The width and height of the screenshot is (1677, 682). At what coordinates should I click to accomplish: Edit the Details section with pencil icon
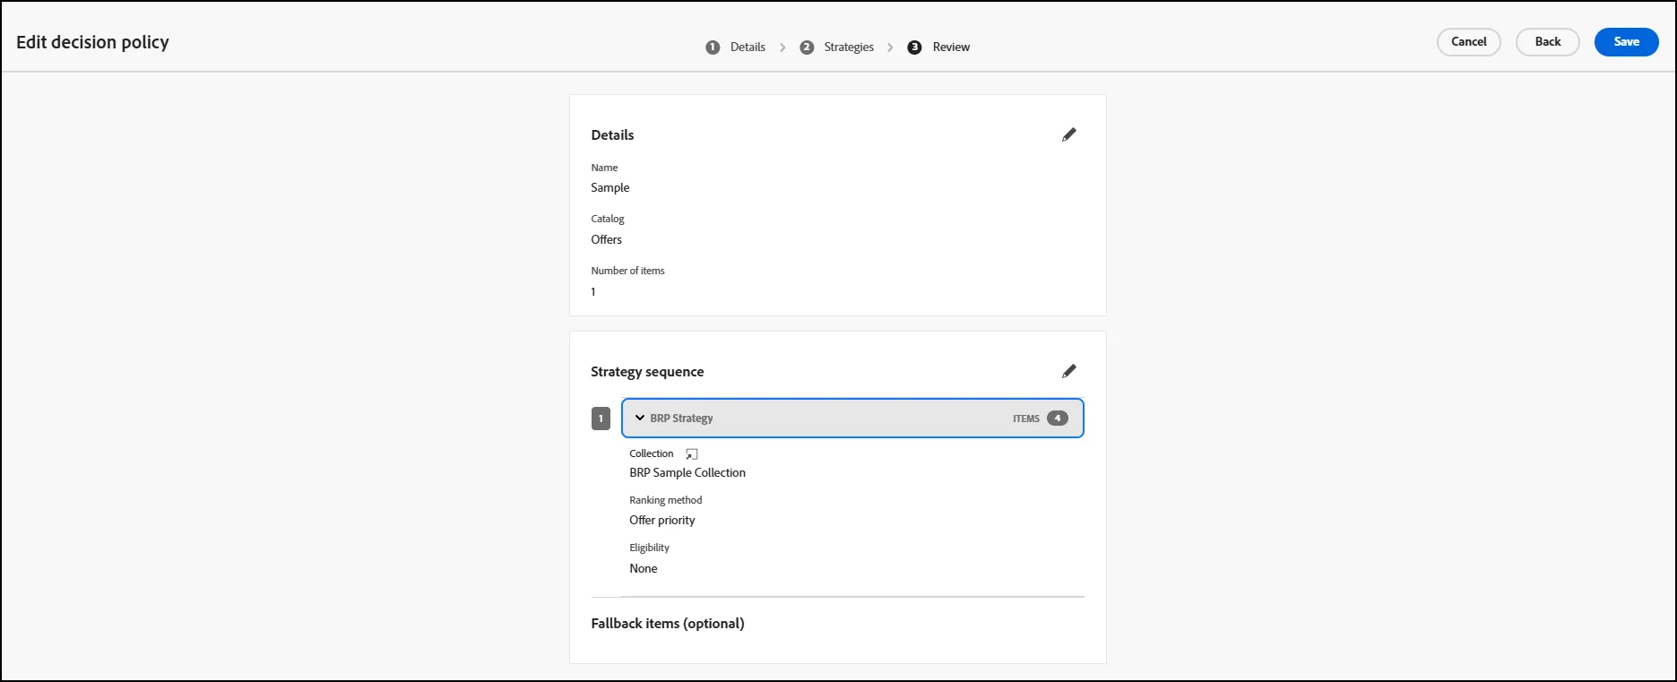point(1069,134)
